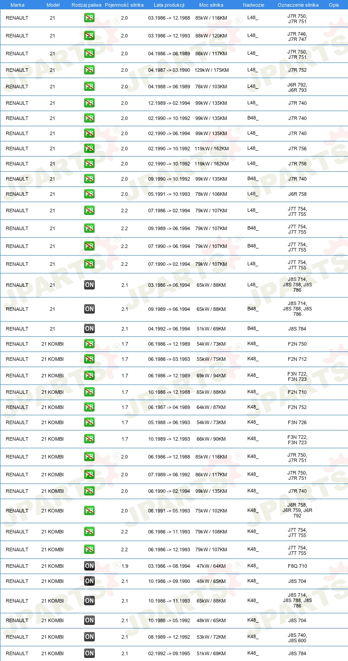Select the 06.1986 -> 03.1993 date cell
This screenshot has width=348, height=661.
(169, 359)
